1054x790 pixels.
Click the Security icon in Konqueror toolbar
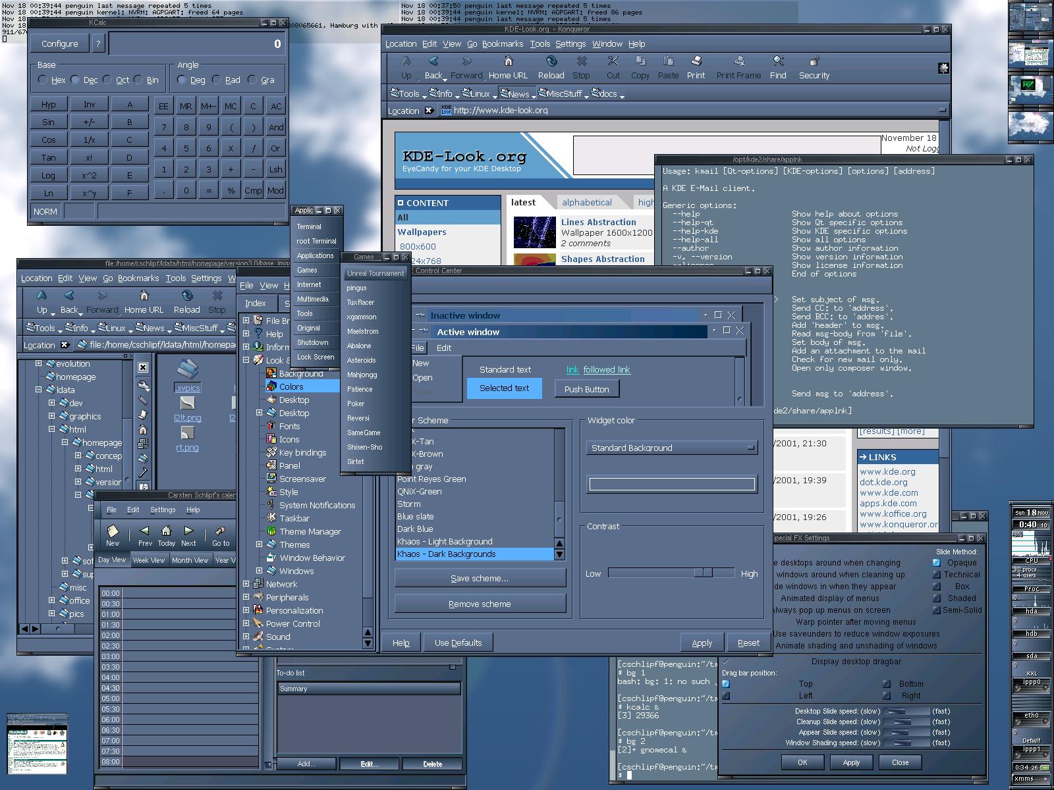coord(814,62)
